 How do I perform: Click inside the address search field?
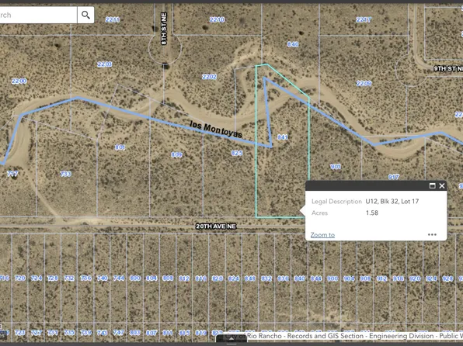(x=37, y=15)
